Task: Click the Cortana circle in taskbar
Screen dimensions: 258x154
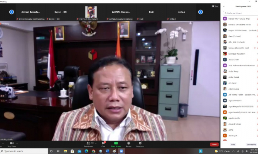Action: 51,151
